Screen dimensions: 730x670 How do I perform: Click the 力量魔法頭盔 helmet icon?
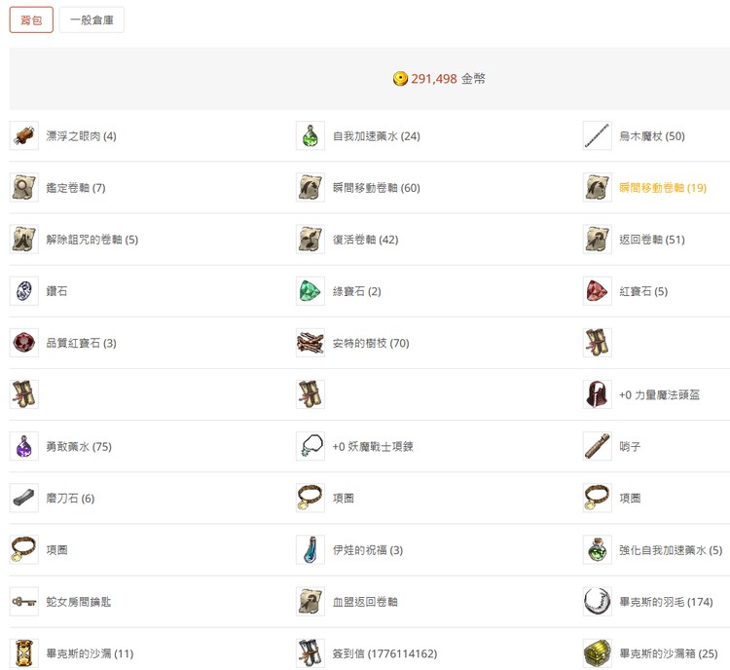[x=597, y=394]
